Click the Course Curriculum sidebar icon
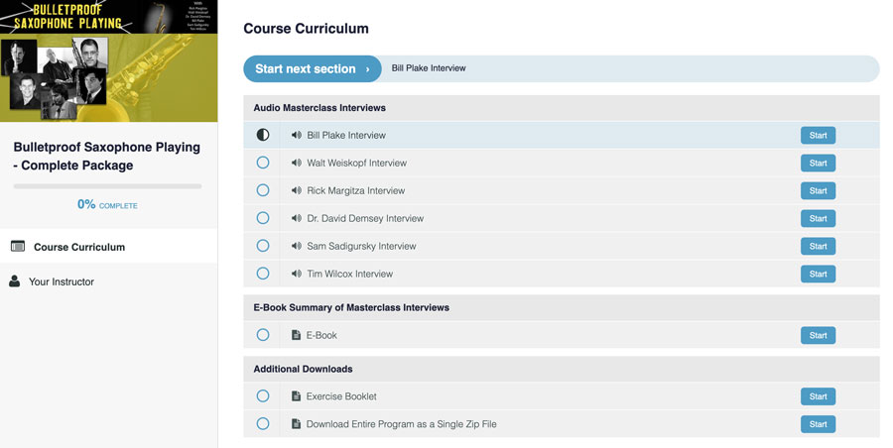The width and height of the screenshot is (893, 448). pyautogui.click(x=18, y=247)
